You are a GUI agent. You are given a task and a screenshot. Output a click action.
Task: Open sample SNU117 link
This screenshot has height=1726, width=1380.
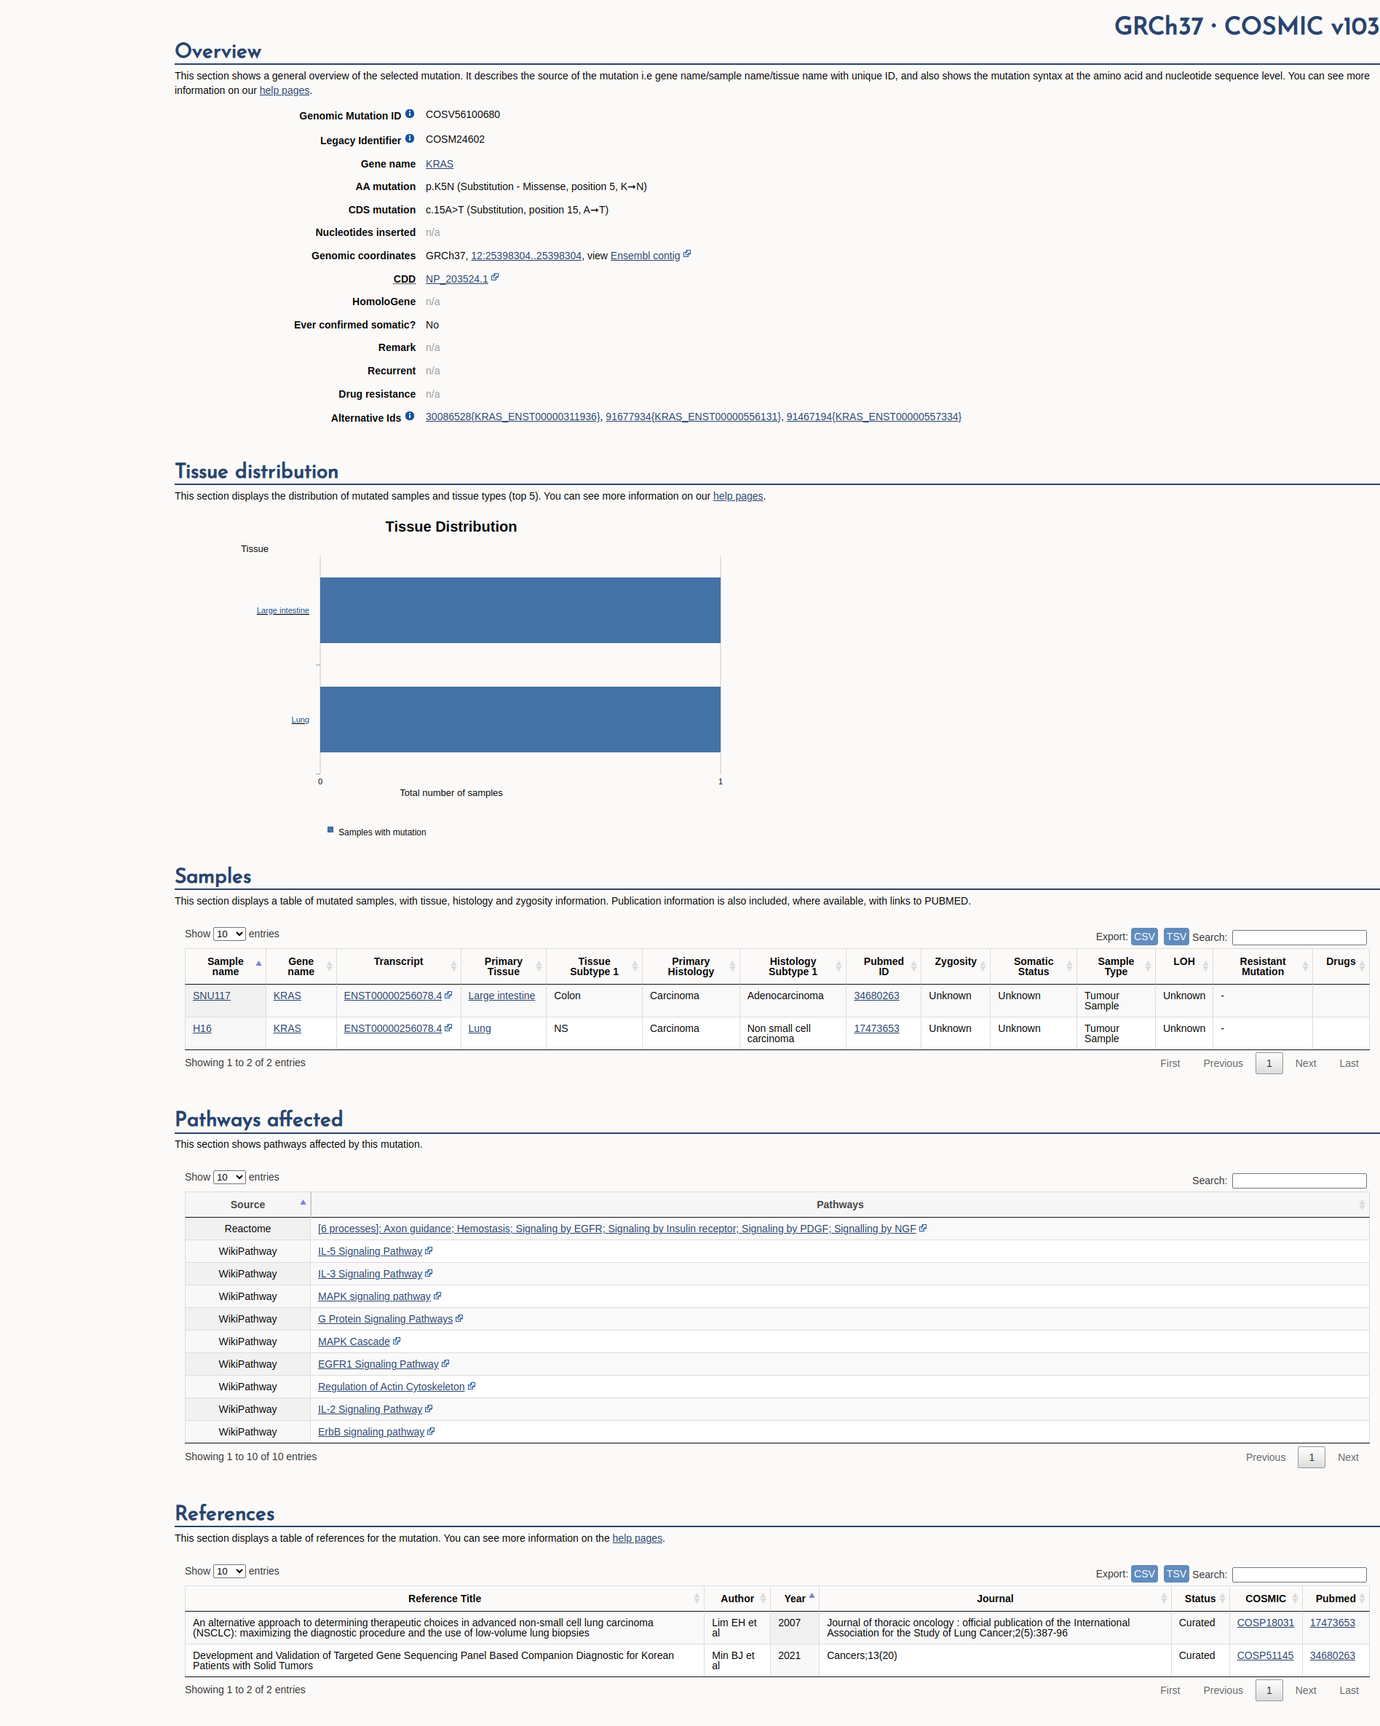tap(211, 995)
